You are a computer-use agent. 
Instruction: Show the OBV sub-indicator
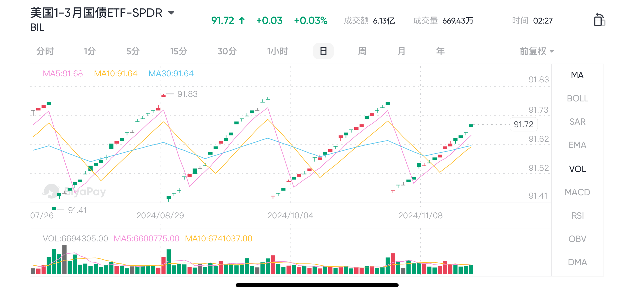click(577, 239)
